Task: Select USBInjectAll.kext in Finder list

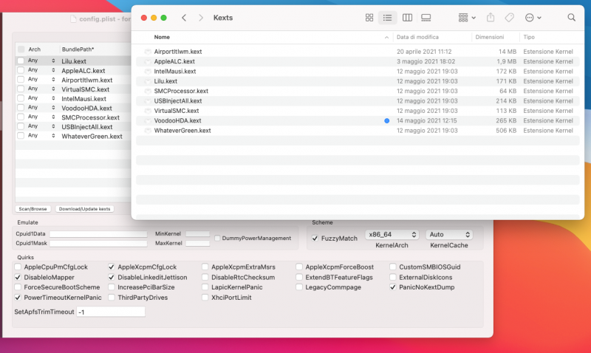Action: pyautogui.click(x=358, y=100)
